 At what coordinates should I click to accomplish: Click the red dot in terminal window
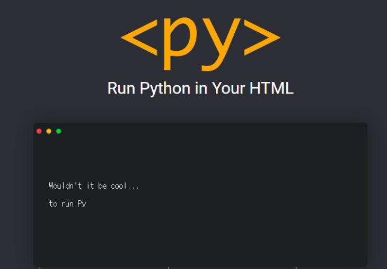click(39, 131)
